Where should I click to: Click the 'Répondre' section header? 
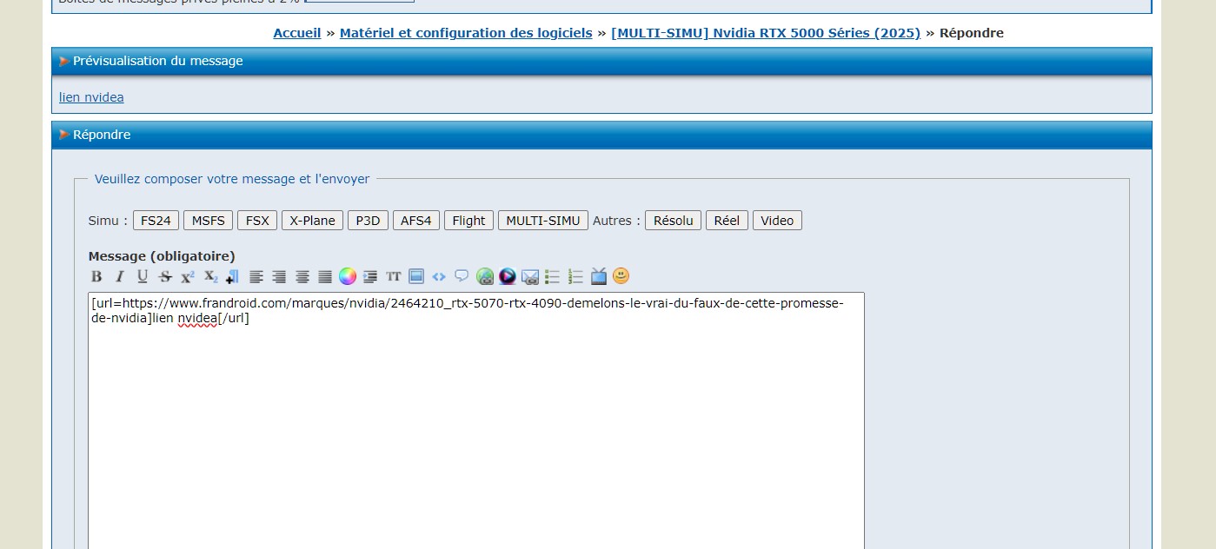coord(601,135)
